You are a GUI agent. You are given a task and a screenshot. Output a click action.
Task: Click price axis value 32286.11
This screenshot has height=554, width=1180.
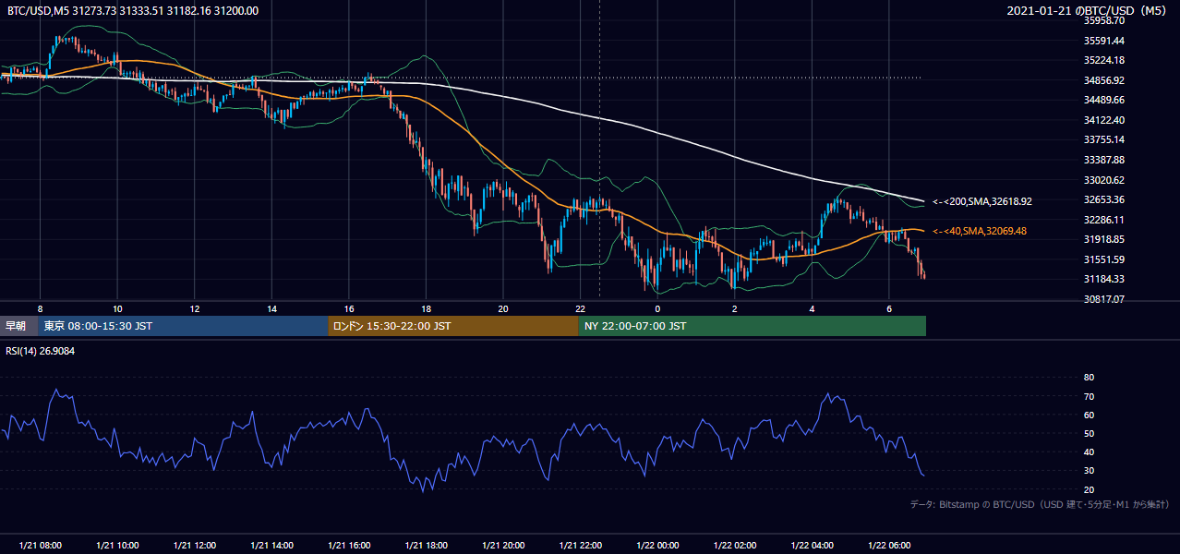[1103, 220]
